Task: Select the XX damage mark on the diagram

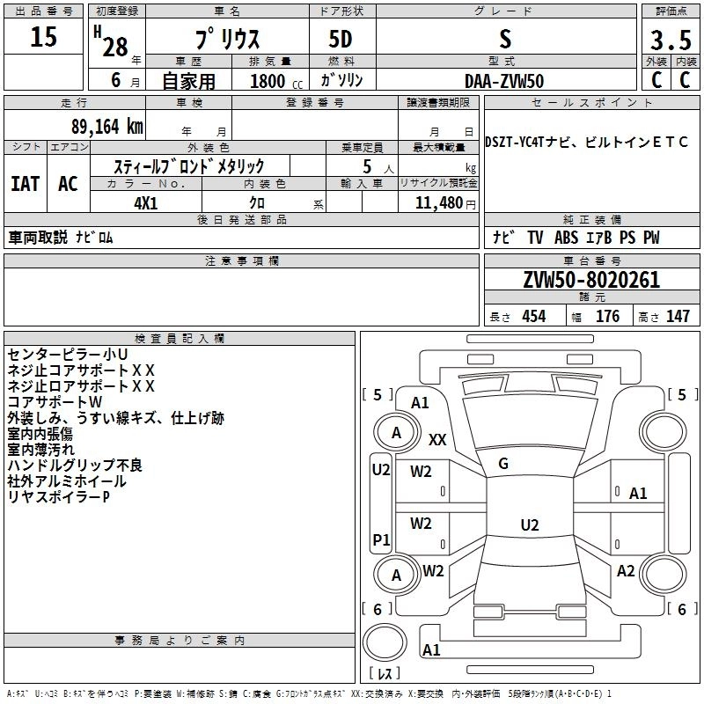Action: point(438,439)
